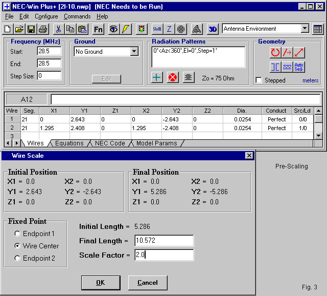Cancel the Wire Scale dialog

pos(147,282)
